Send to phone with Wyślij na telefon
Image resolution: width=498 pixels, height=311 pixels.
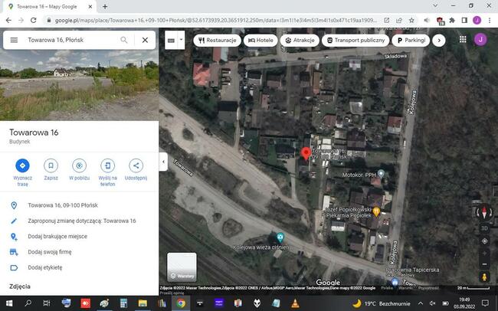click(x=108, y=173)
